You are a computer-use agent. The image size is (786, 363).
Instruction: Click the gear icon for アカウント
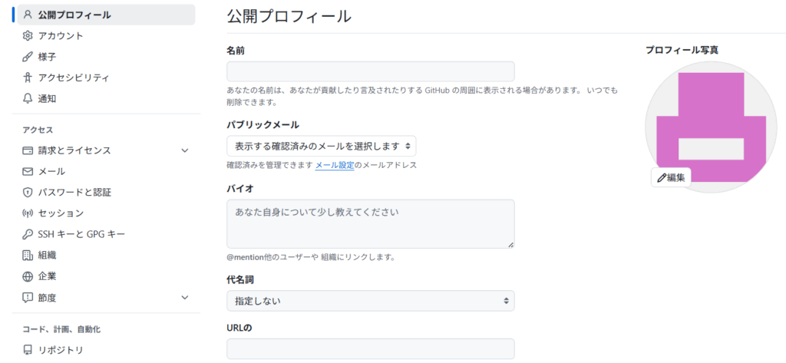point(28,36)
